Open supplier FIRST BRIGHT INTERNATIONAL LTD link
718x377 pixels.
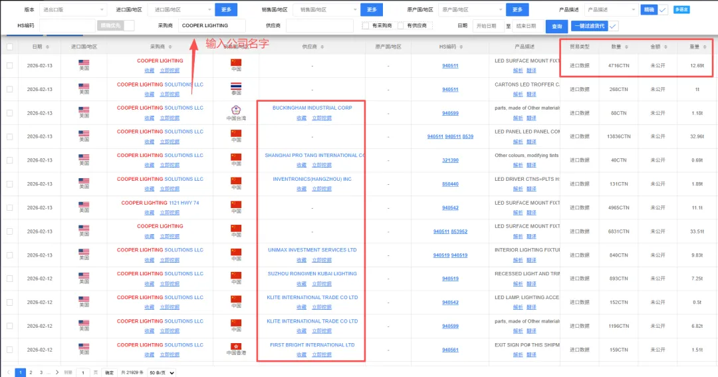tap(312, 345)
